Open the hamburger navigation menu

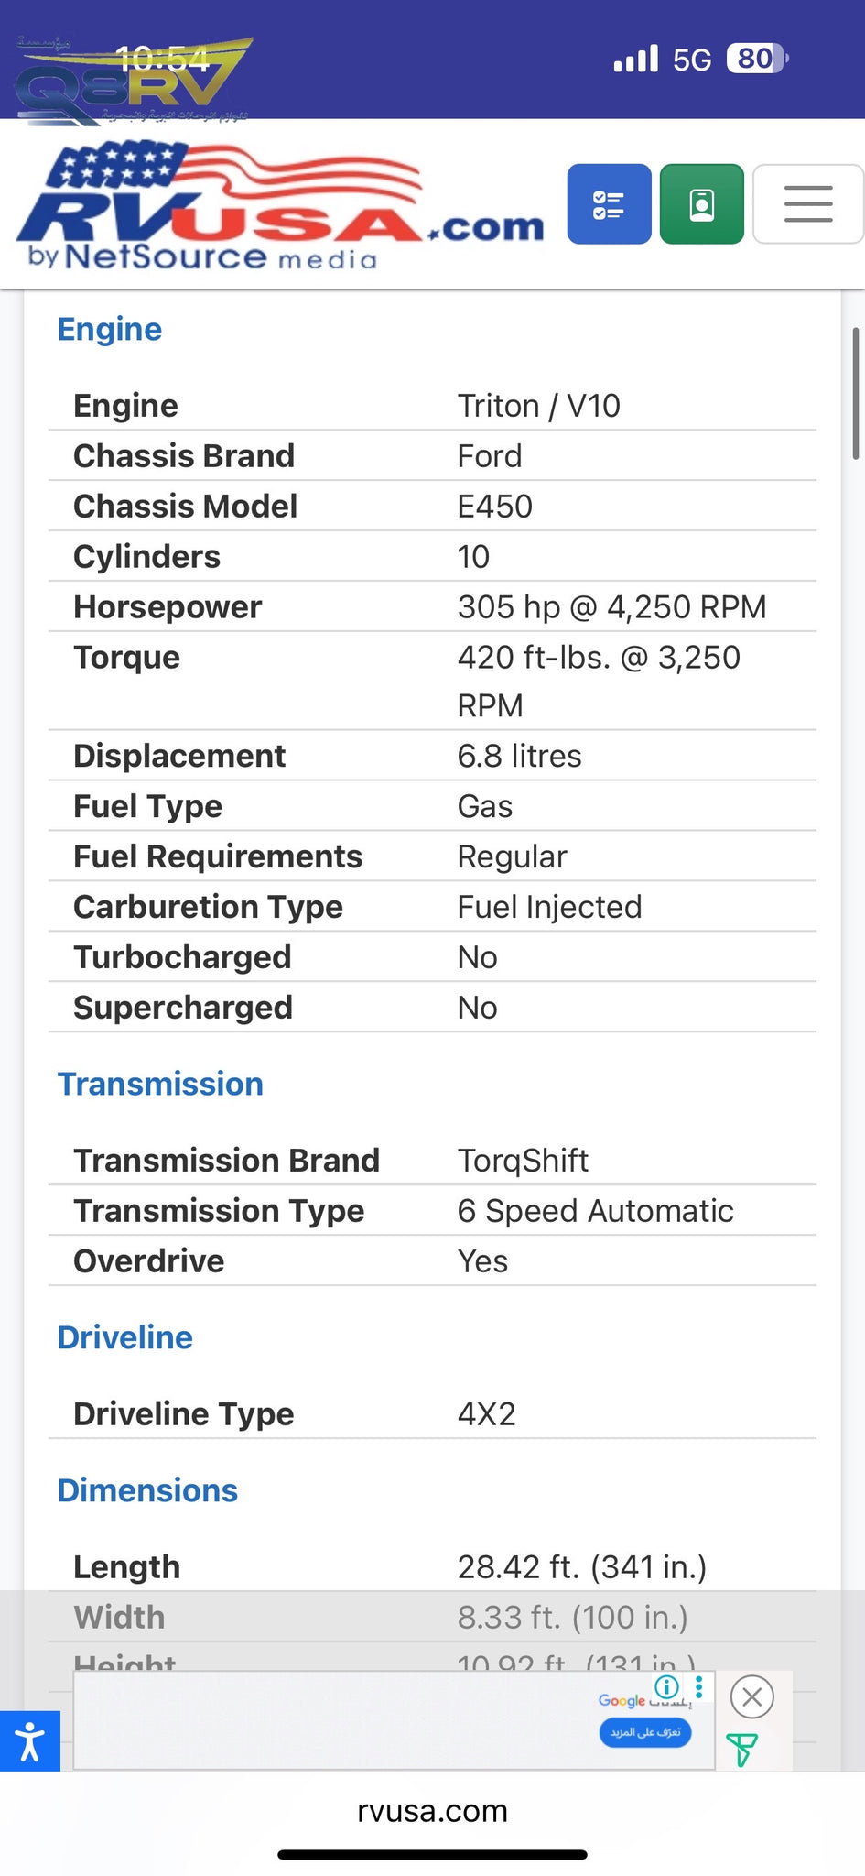point(807,203)
